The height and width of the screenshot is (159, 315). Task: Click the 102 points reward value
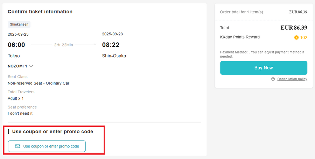click(x=303, y=37)
